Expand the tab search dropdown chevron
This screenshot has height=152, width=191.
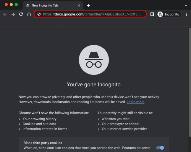(186, 5)
